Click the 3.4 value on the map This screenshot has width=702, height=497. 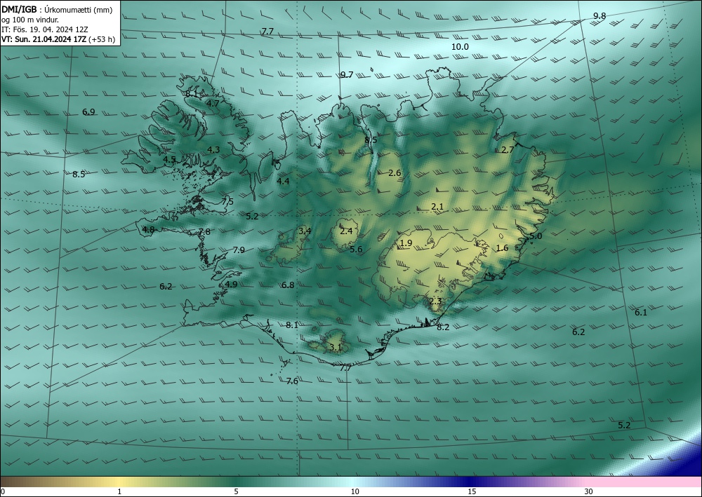pos(305,231)
